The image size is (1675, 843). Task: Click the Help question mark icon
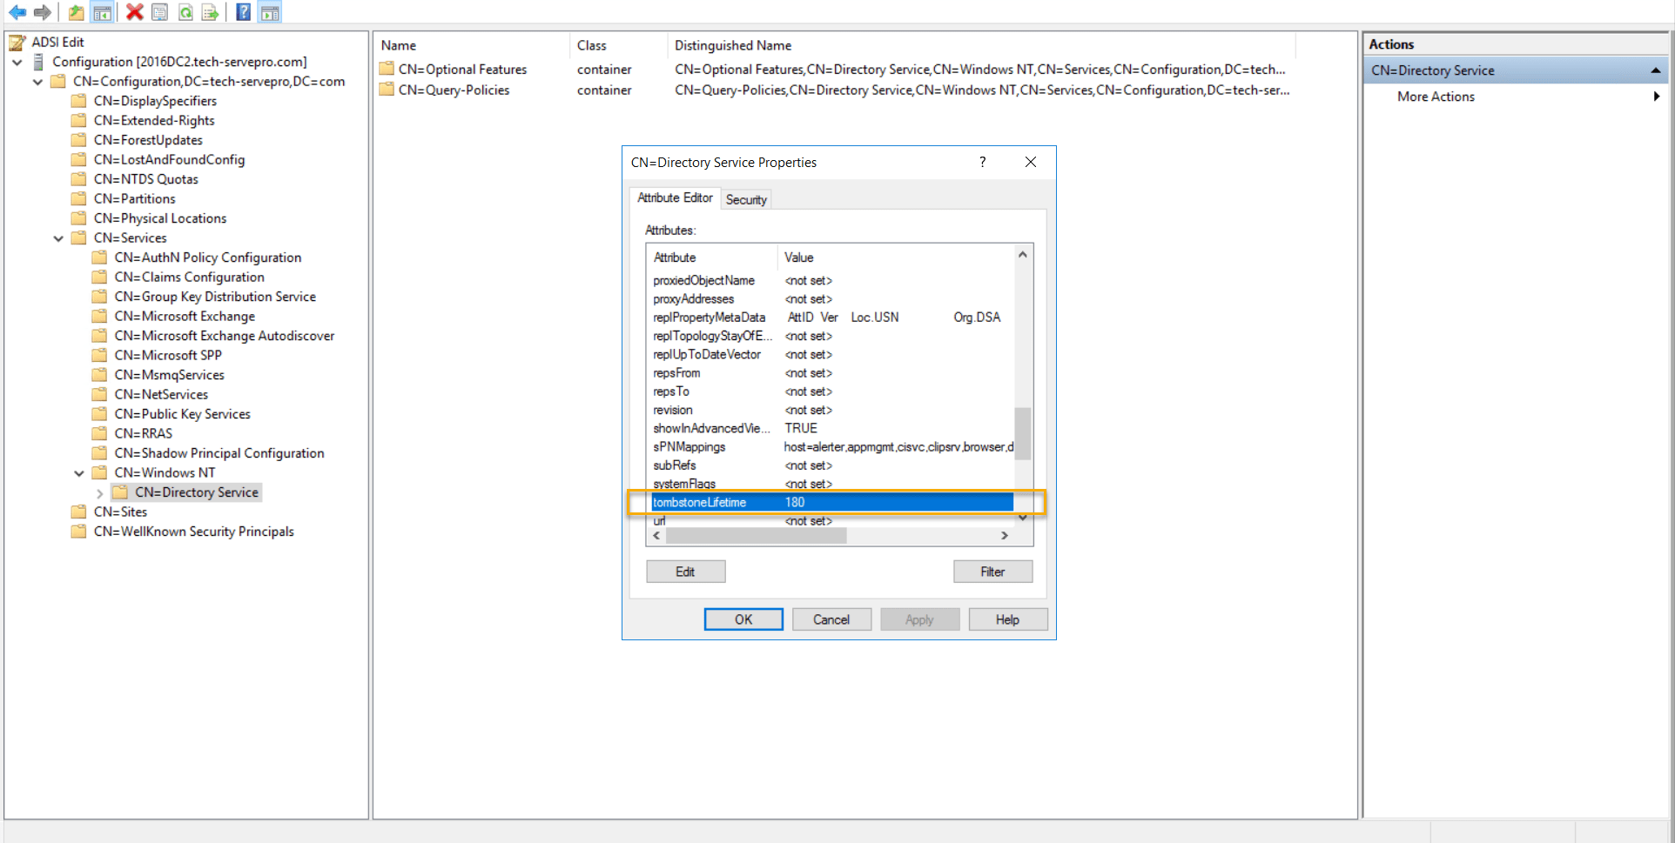pyautogui.click(x=243, y=12)
